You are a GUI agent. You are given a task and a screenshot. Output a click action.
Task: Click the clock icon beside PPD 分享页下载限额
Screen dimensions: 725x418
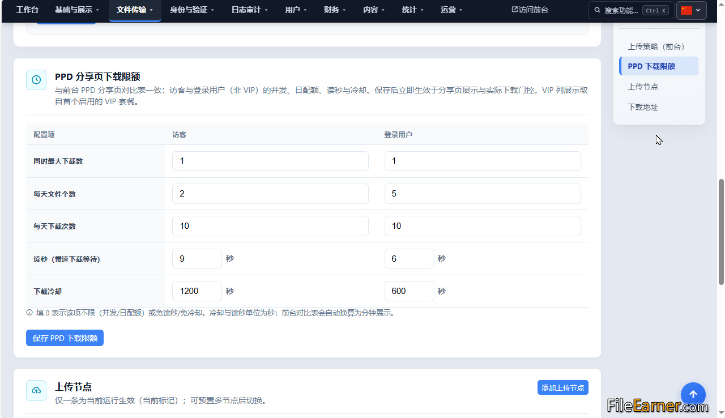point(36,80)
